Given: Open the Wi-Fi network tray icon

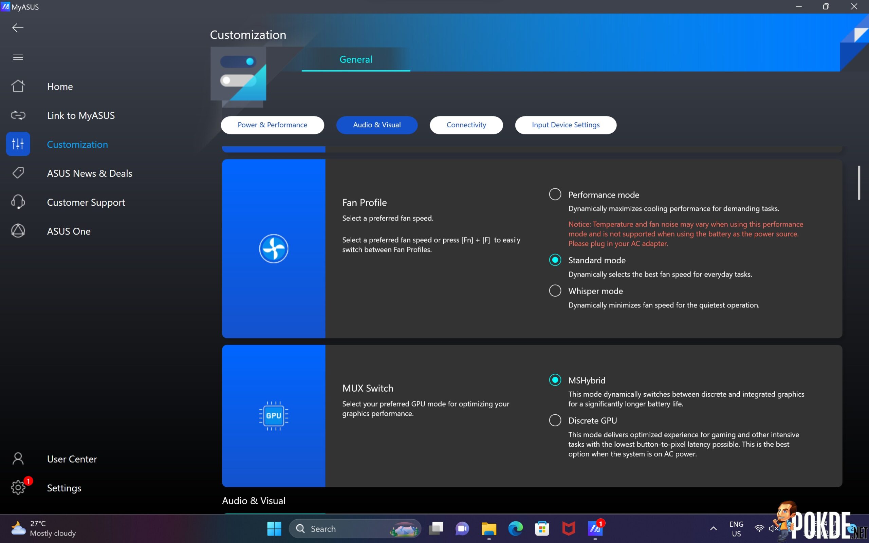Looking at the screenshot, I should (759, 529).
